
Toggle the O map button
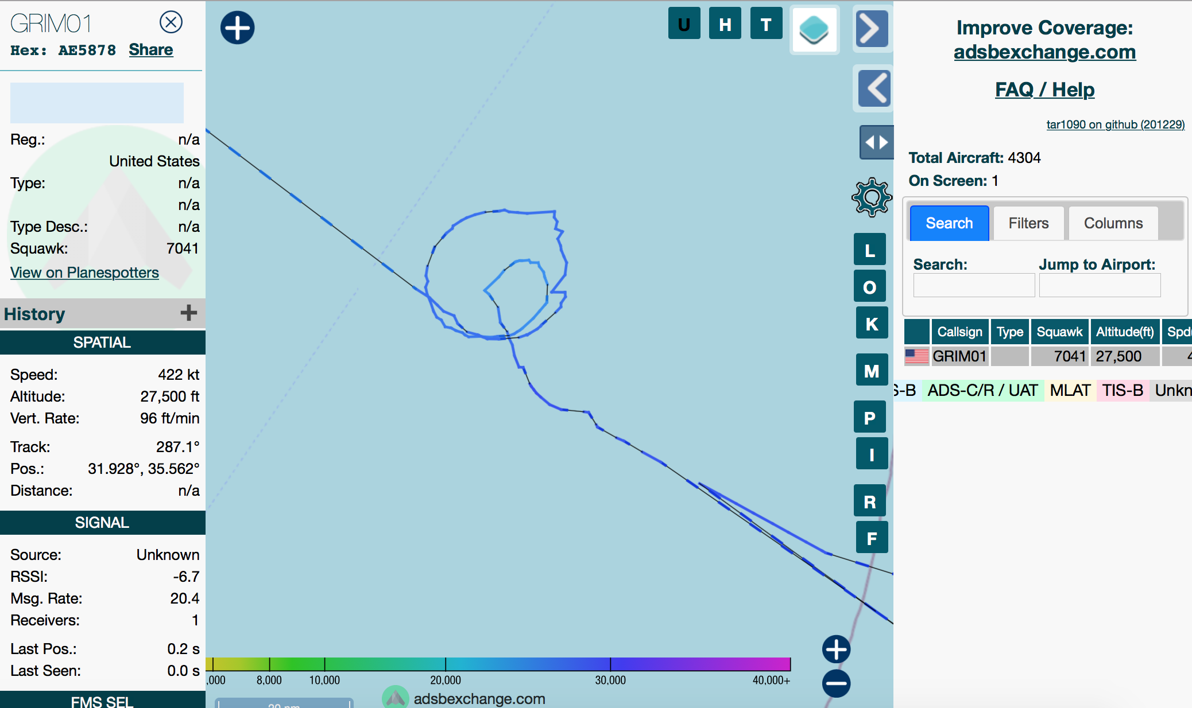coord(870,286)
